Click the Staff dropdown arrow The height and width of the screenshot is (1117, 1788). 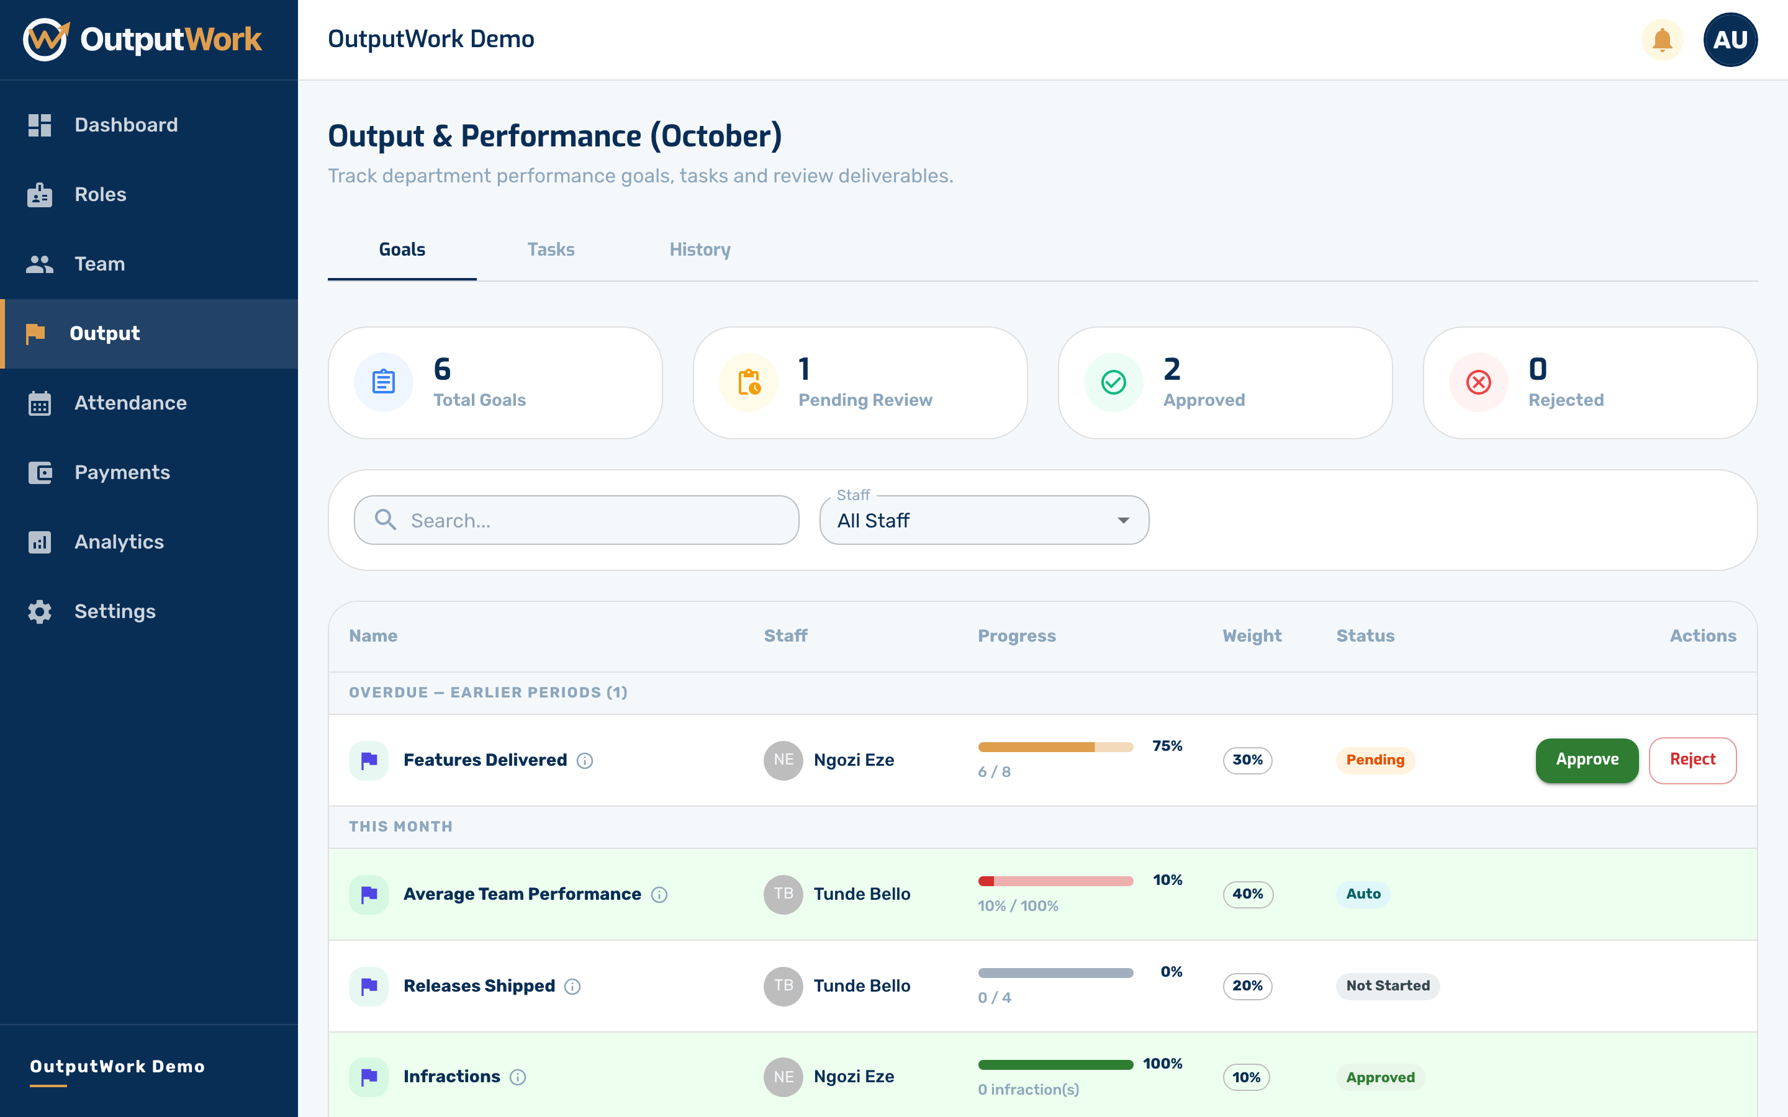click(x=1123, y=520)
